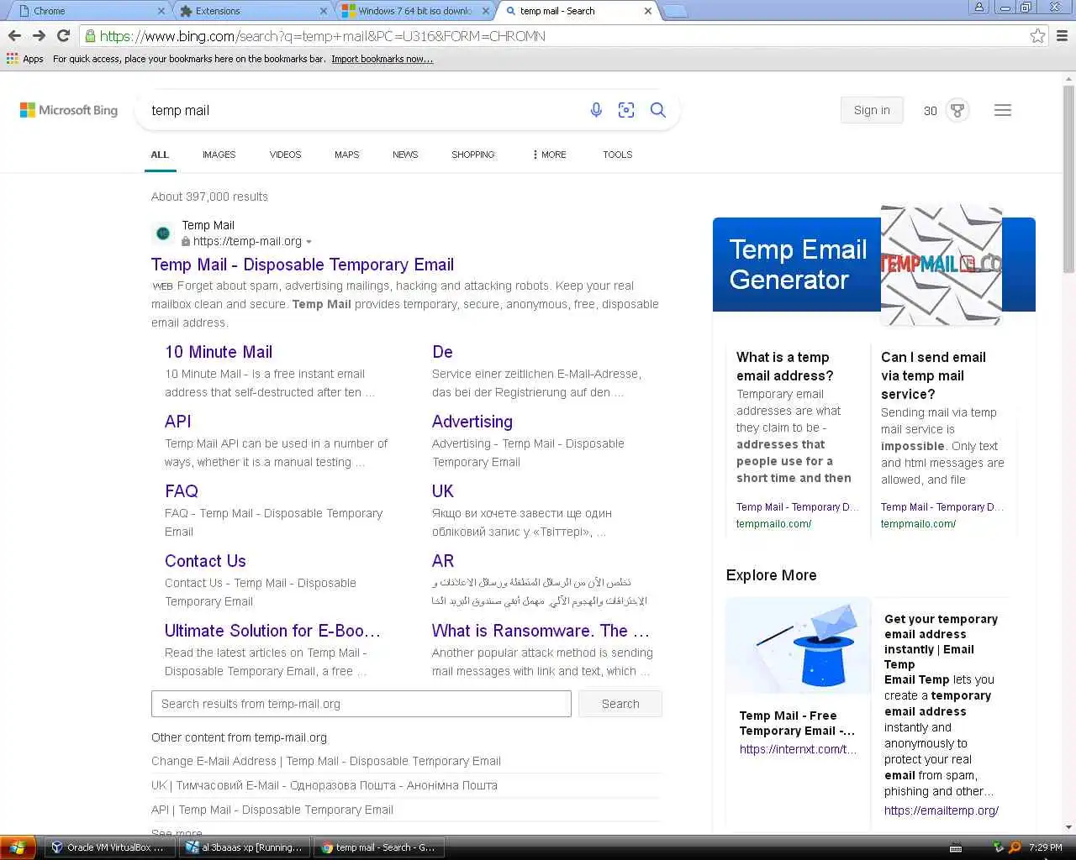
Task: Open the FAQ sitelink
Action: (182, 491)
